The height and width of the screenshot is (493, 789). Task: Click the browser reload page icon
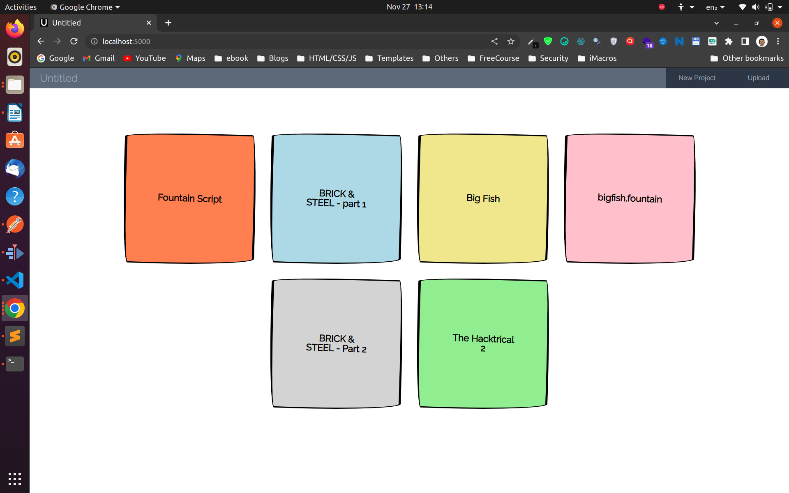click(74, 41)
